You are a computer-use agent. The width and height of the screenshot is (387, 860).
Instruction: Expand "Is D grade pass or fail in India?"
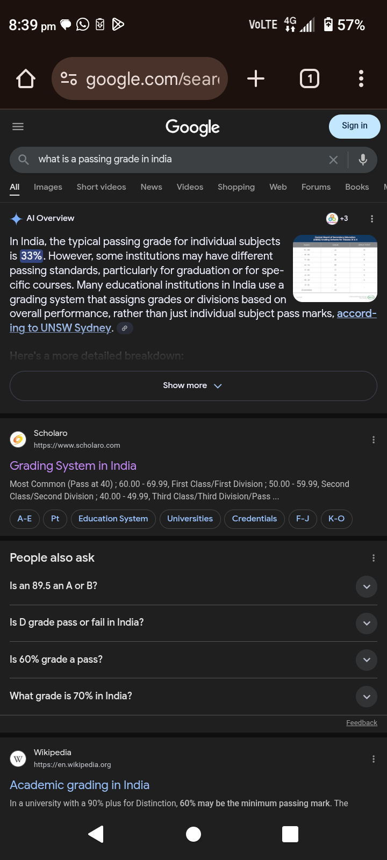click(x=193, y=623)
